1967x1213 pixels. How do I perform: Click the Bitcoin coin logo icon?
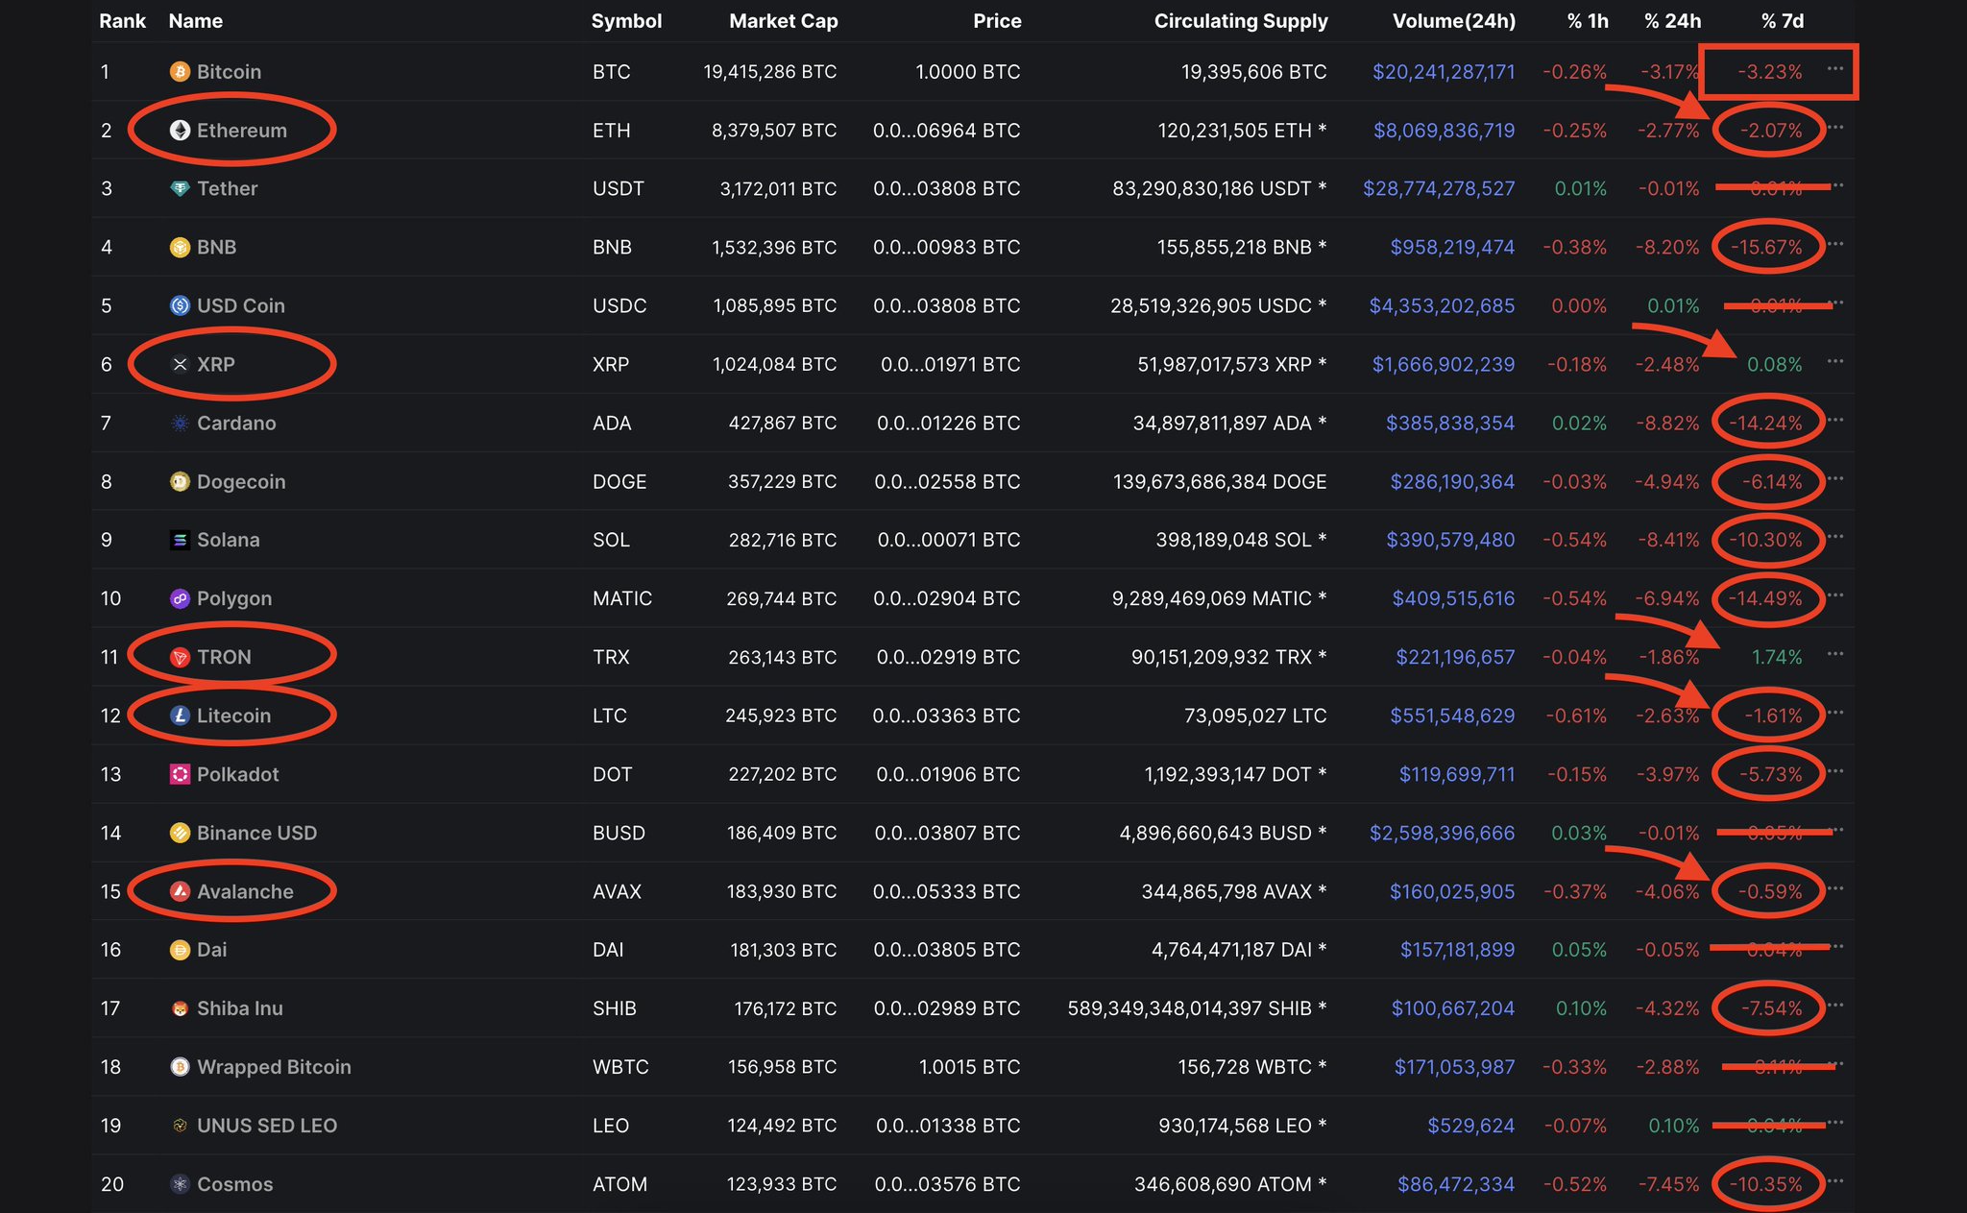point(180,72)
